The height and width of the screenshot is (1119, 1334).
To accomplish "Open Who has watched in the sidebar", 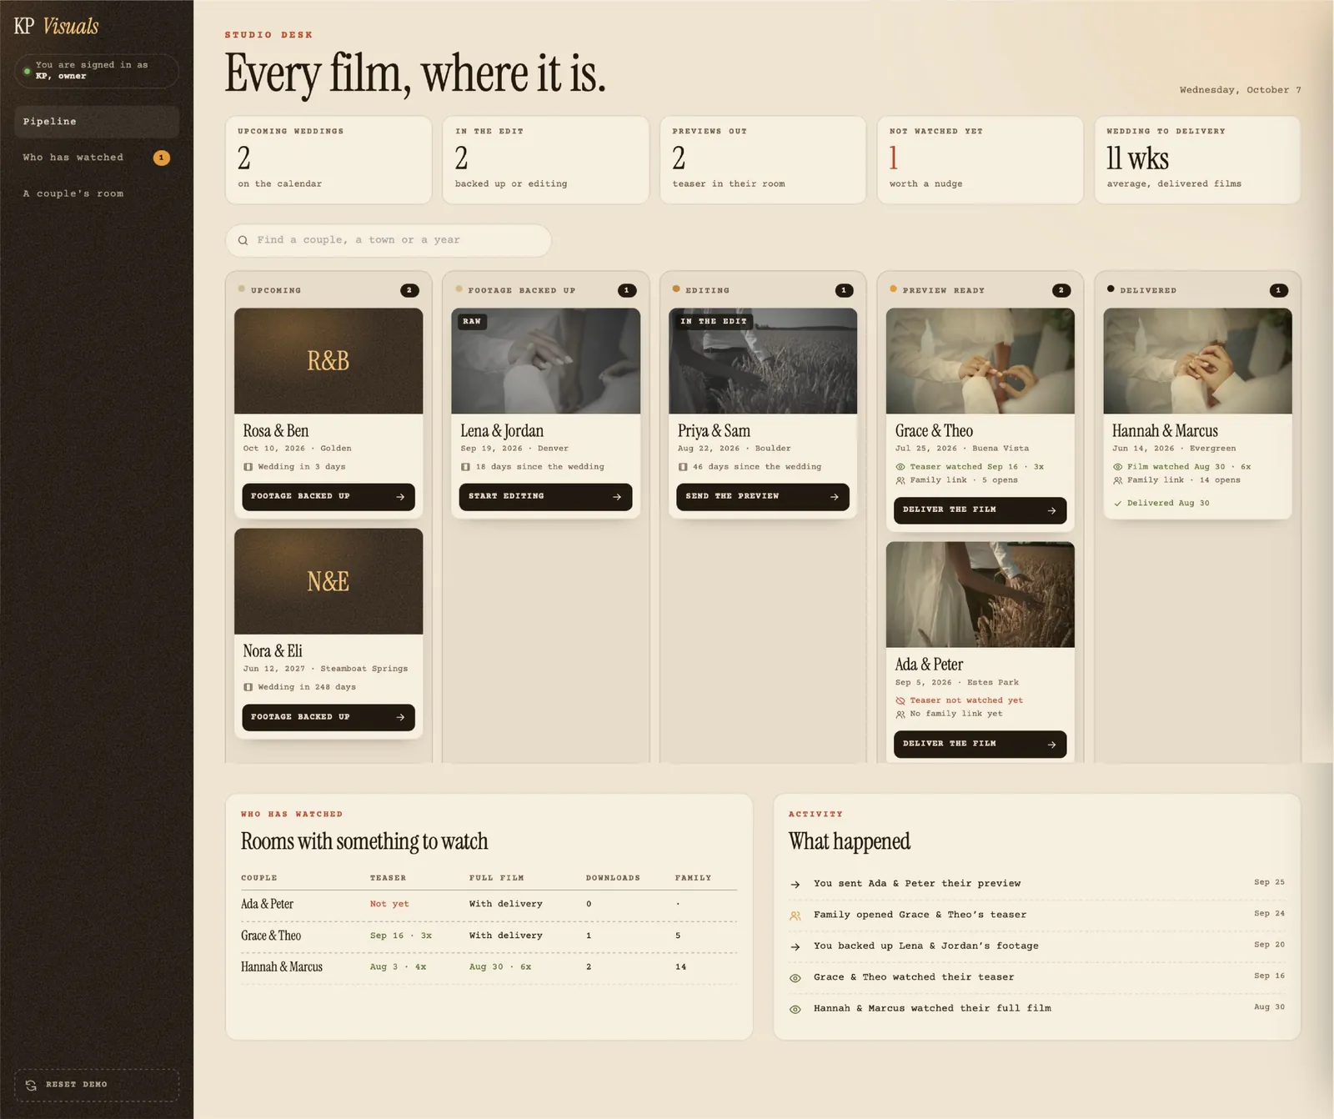I will pos(97,158).
